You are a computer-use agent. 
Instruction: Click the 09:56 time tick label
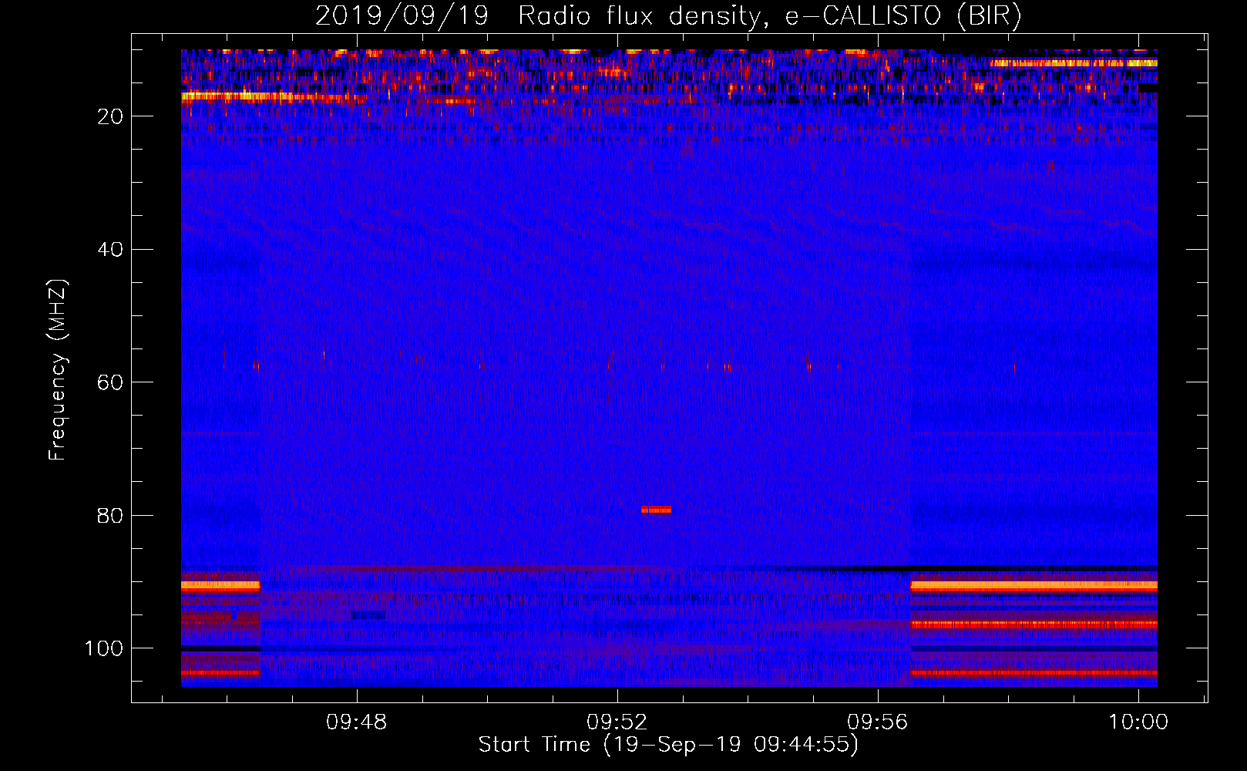877,722
